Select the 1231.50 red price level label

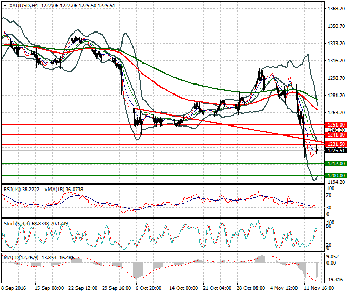point(336,144)
